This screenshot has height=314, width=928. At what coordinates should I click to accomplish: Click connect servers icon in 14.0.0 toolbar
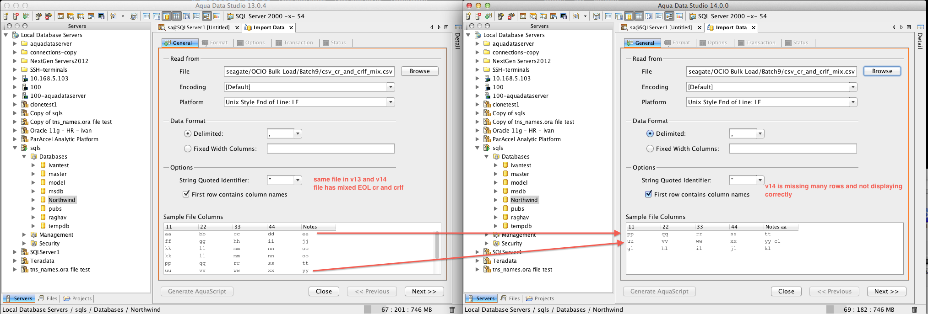click(501, 16)
